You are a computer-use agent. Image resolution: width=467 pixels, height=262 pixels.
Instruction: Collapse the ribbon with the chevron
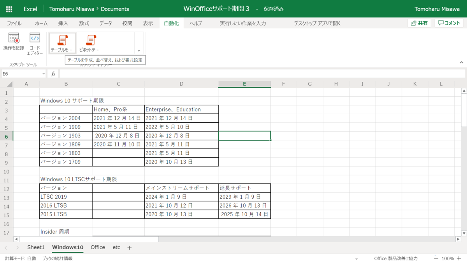pos(461,61)
